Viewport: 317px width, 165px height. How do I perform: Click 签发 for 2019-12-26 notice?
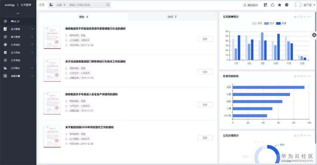(x=205, y=39)
